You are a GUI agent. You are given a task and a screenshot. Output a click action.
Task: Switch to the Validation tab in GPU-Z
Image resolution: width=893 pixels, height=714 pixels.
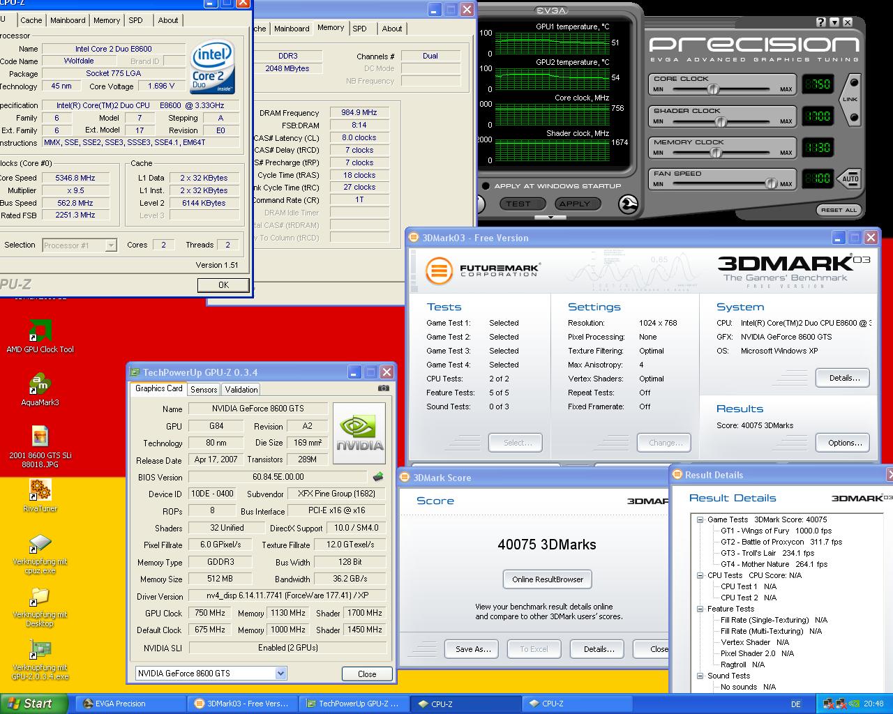pyautogui.click(x=241, y=390)
